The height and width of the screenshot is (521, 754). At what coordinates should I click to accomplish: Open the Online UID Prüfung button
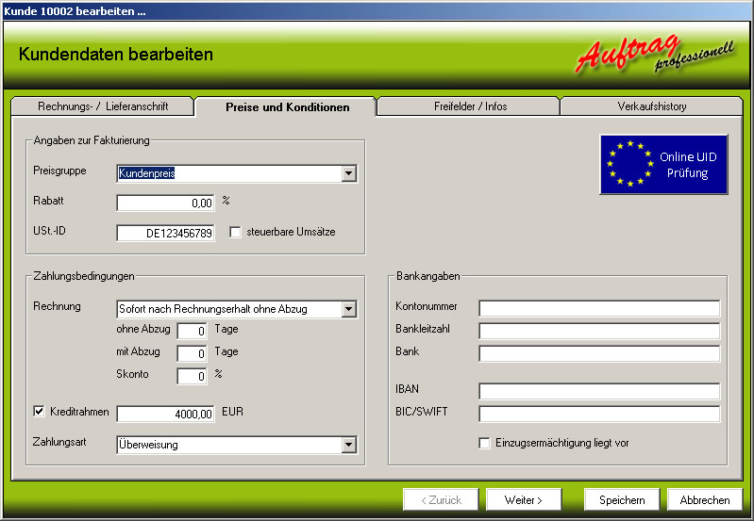[663, 164]
